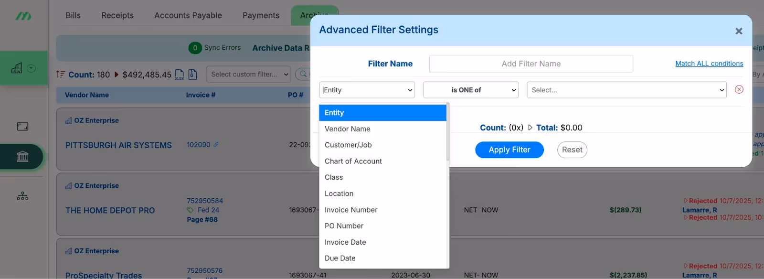Sort by PO # column header
The image size is (764, 279).
click(x=296, y=95)
